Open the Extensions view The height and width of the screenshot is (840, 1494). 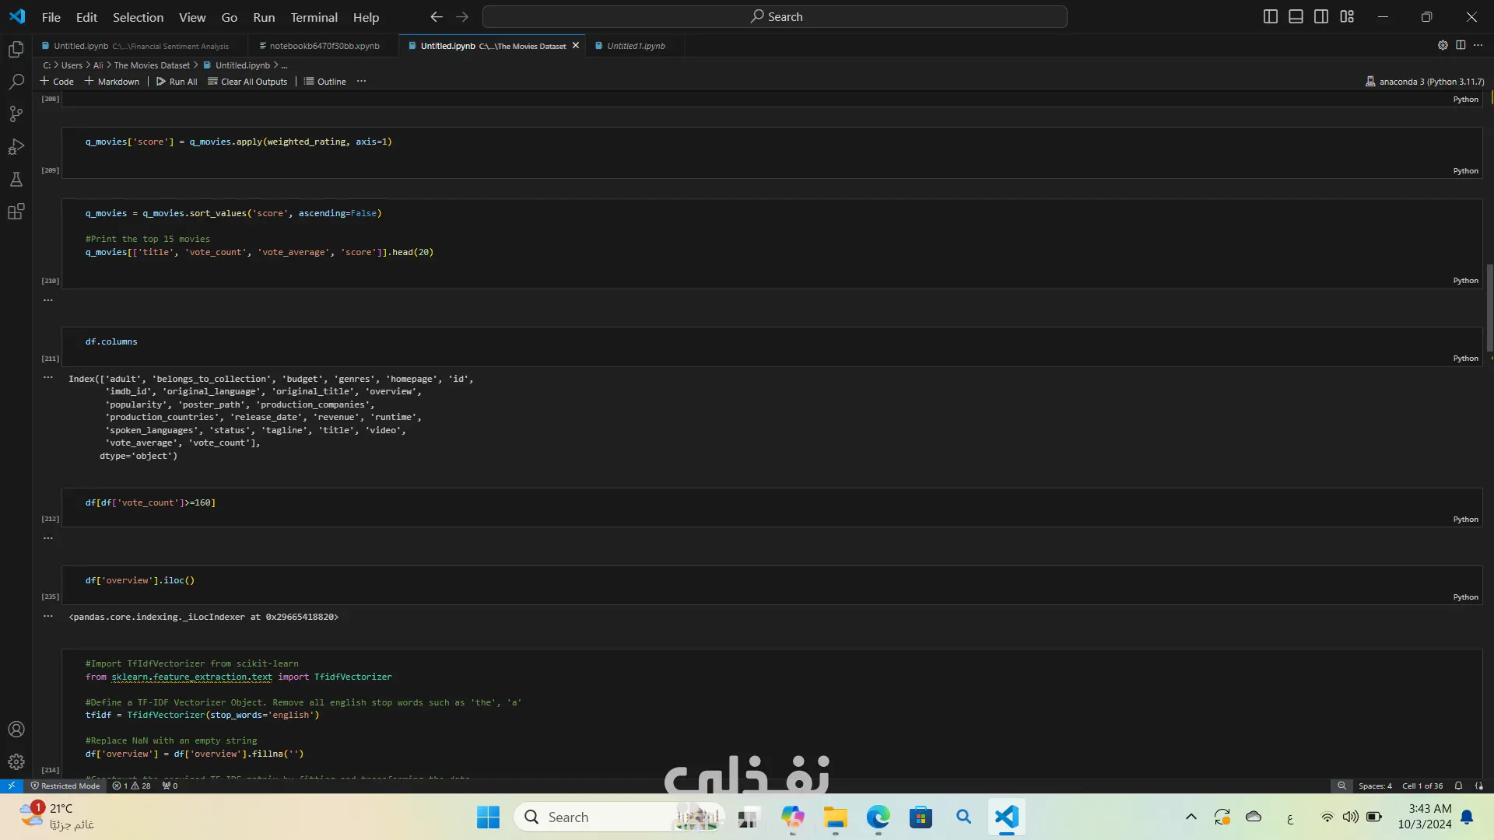(x=16, y=212)
